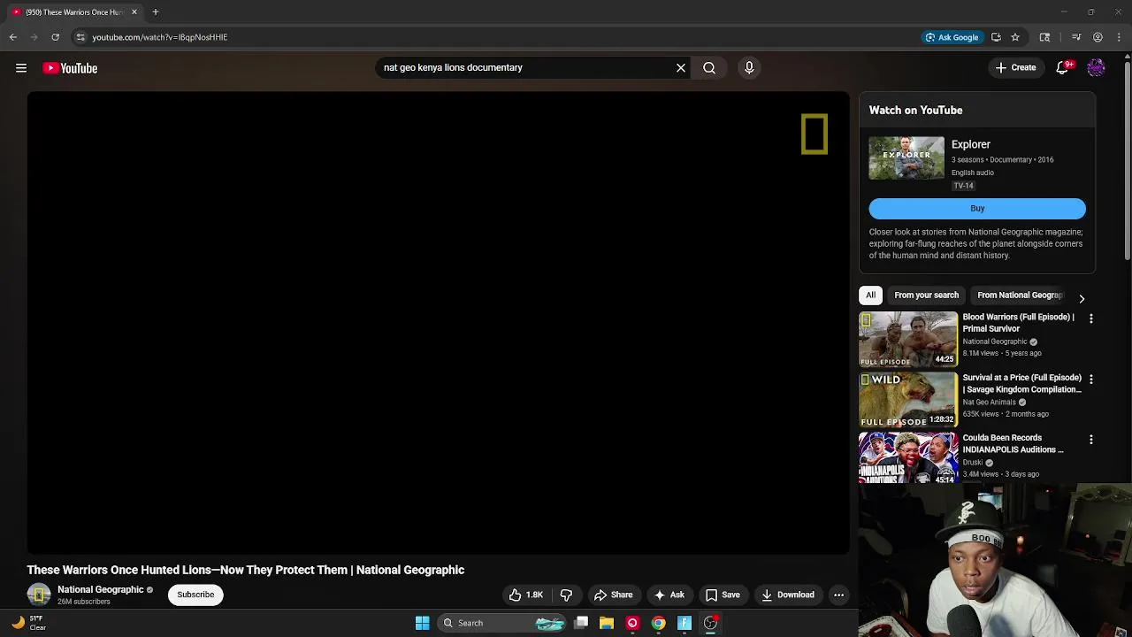Viewport: 1132px width, 637px height.
Task: Open Coulda Been Records INDIANAPOLIS title
Action: pyautogui.click(x=1013, y=443)
